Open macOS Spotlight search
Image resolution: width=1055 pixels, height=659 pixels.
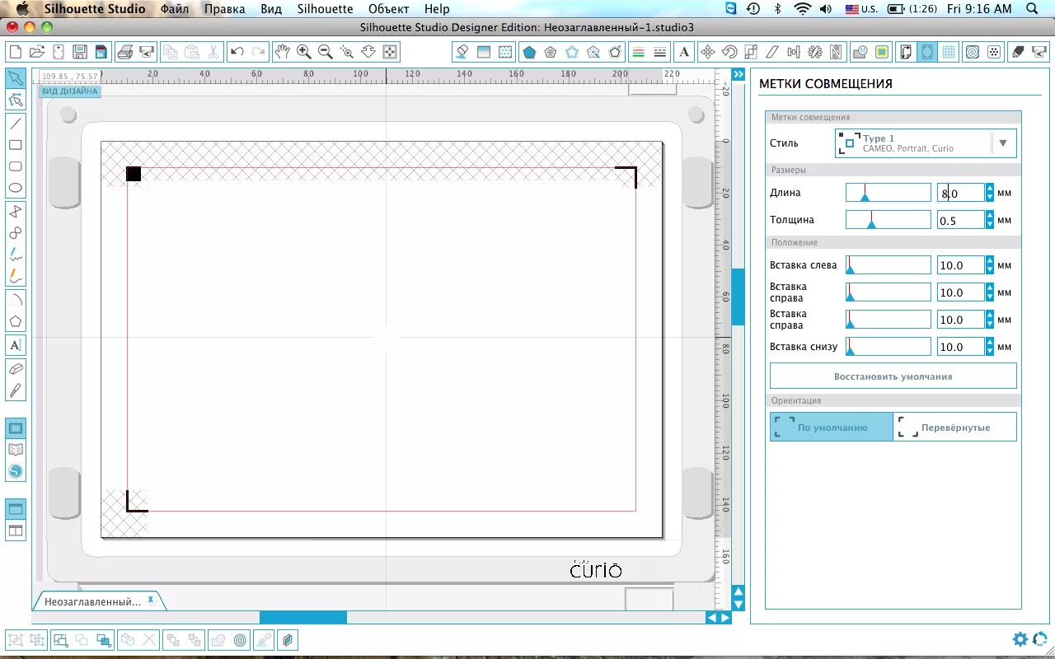click(x=1034, y=9)
